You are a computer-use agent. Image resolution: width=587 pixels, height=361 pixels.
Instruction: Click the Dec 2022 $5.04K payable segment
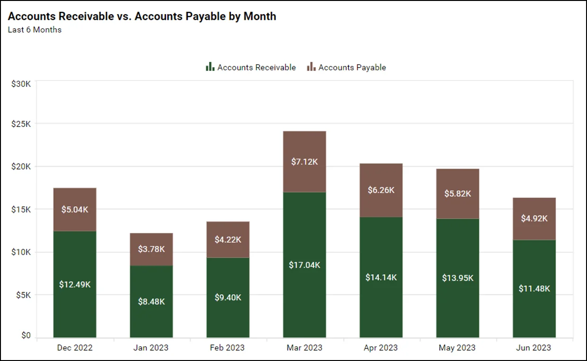[75, 209]
